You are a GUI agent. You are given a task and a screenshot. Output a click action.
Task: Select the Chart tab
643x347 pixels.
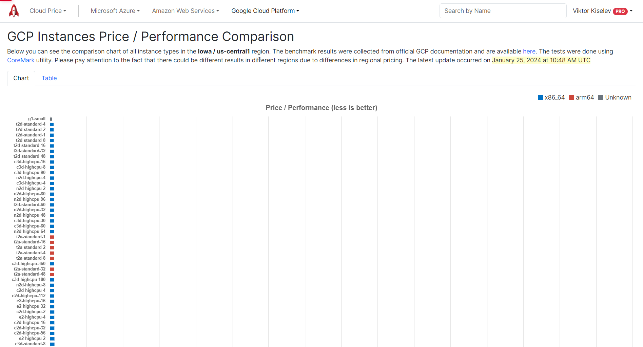pos(21,78)
